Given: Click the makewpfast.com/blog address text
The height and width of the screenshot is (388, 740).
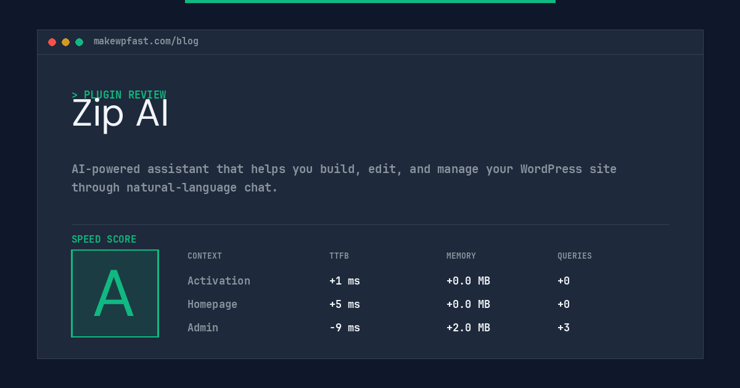Looking at the screenshot, I should pyautogui.click(x=146, y=41).
